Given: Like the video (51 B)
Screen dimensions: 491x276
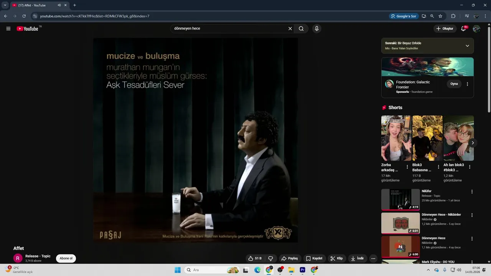Looking at the screenshot, I should (x=254, y=258).
